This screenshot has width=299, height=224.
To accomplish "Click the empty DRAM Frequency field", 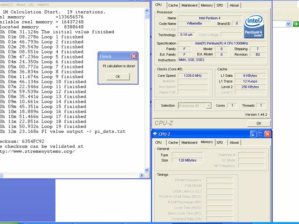I will click(220, 180).
